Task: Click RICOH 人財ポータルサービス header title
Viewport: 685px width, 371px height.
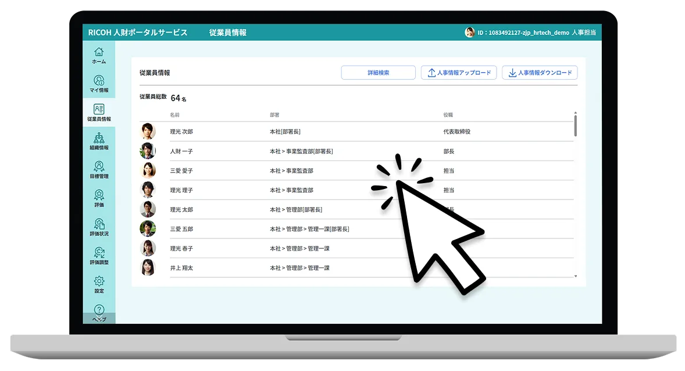Action: [x=138, y=33]
